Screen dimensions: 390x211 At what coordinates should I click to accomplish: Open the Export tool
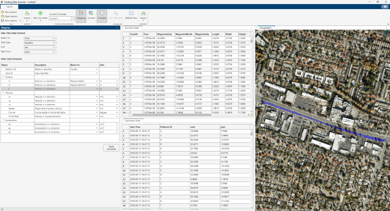click(x=144, y=15)
